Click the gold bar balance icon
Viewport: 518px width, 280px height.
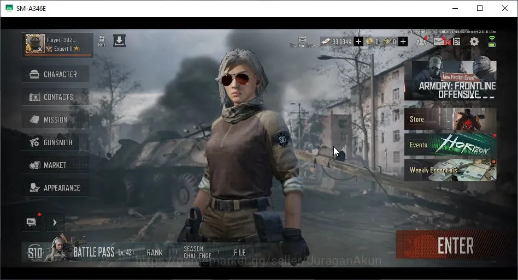click(x=386, y=41)
